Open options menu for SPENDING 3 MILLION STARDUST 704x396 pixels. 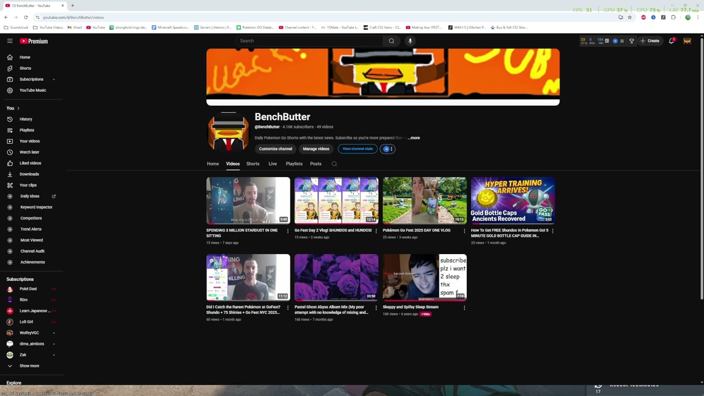(x=288, y=231)
